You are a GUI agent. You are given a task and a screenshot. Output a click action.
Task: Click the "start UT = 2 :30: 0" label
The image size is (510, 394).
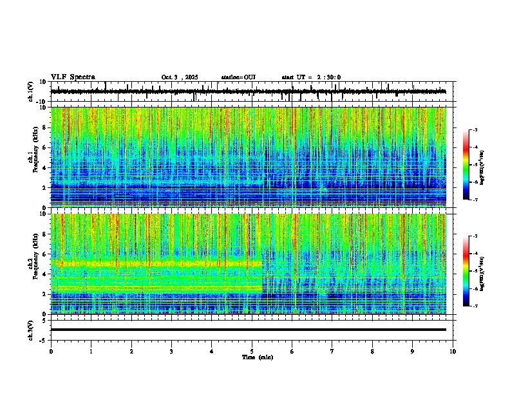(x=311, y=77)
